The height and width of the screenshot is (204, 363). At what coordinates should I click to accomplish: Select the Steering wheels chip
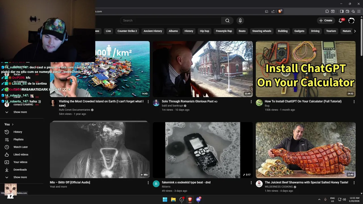click(262, 31)
